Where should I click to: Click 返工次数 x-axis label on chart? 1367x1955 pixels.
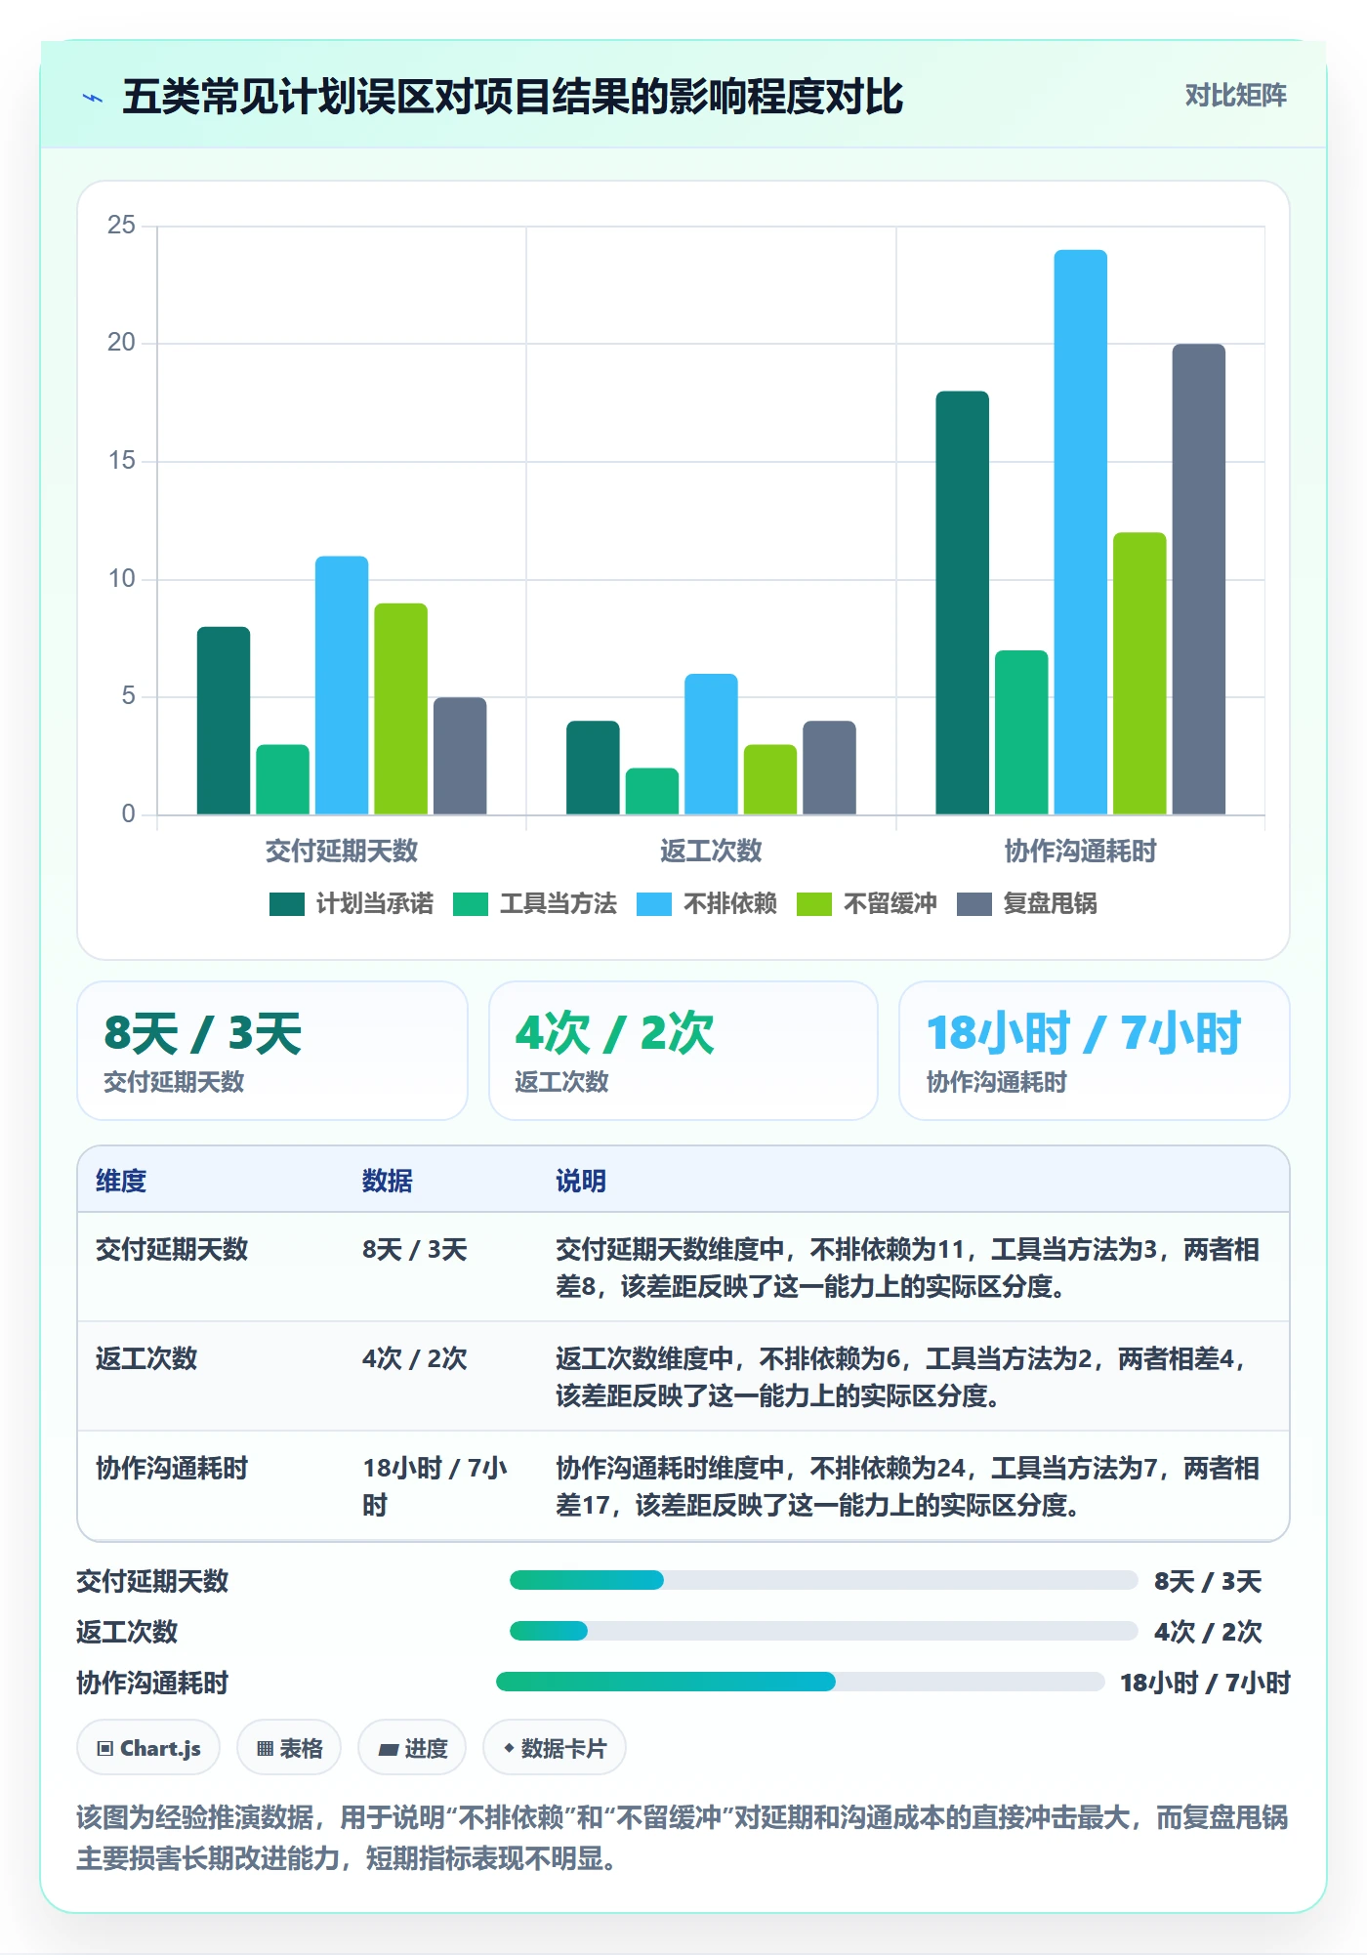point(711,851)
